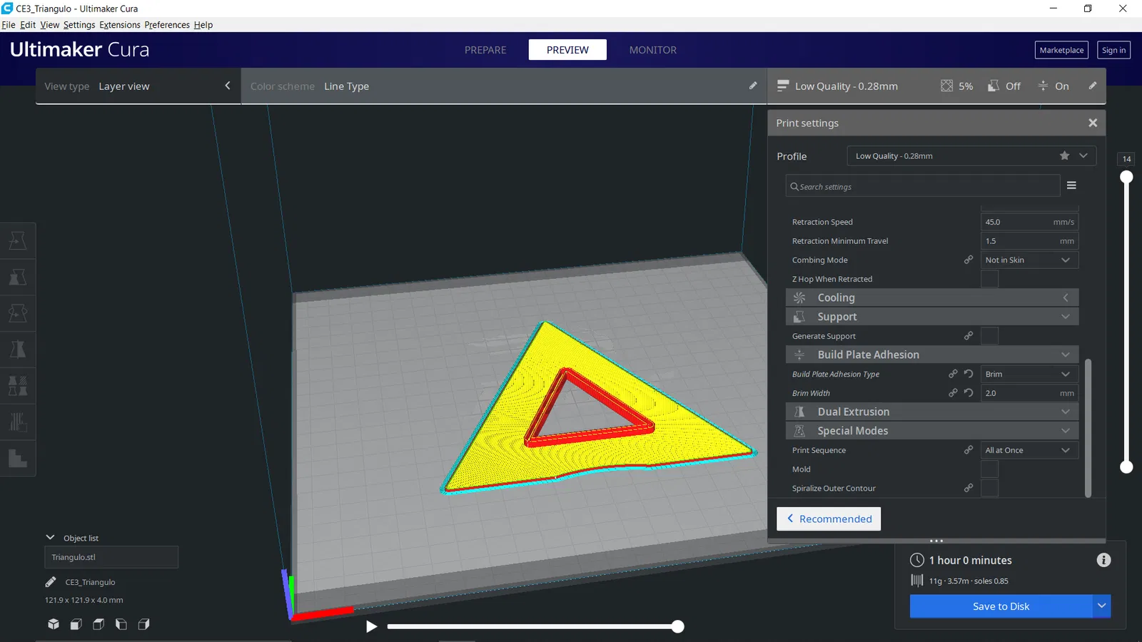Click the pencil icon next to CE3_Triangulo
This screenshot has width=1142, height=642.
pos(51,582)
